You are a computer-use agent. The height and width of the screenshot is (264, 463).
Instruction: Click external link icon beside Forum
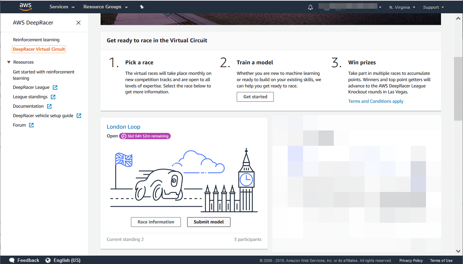point(31,125)
